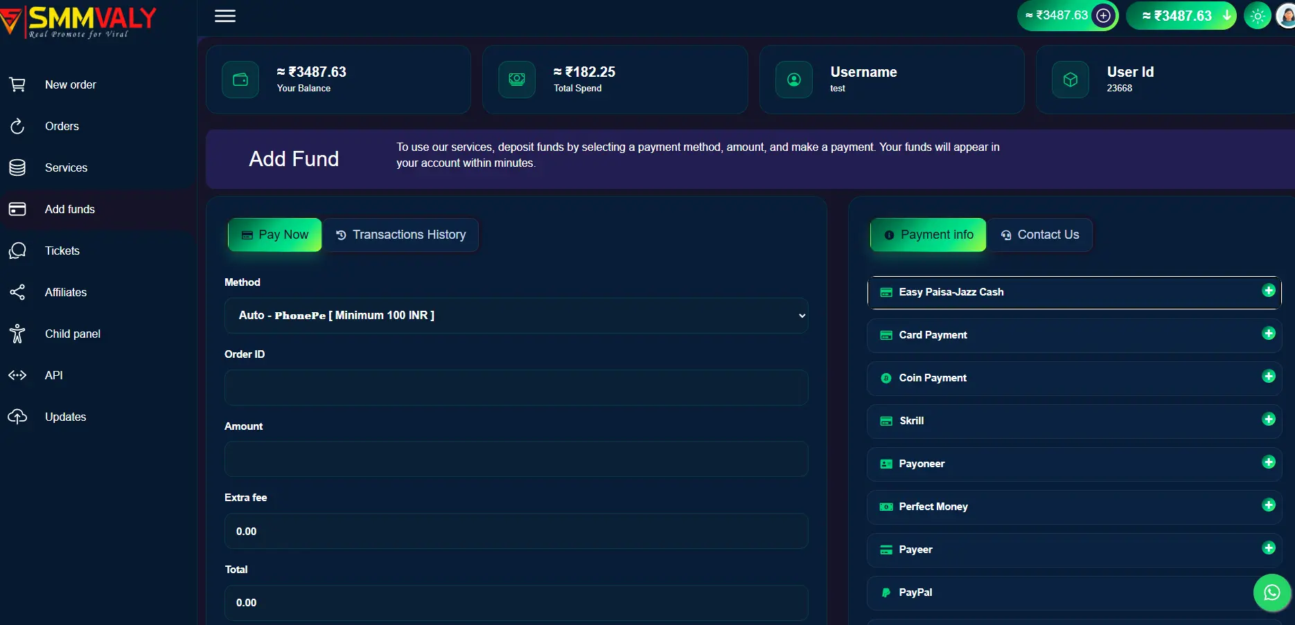Click the Updates cloud icon
Viewport: 1295px width, 625px height.
17,417
